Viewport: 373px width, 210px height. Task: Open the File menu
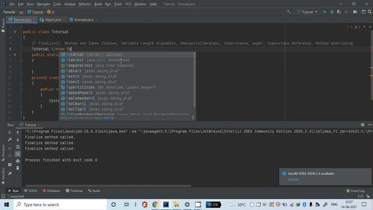[12, 4]
